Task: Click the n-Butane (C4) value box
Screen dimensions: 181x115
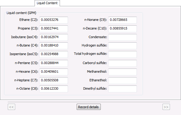Action: (54, 46)
